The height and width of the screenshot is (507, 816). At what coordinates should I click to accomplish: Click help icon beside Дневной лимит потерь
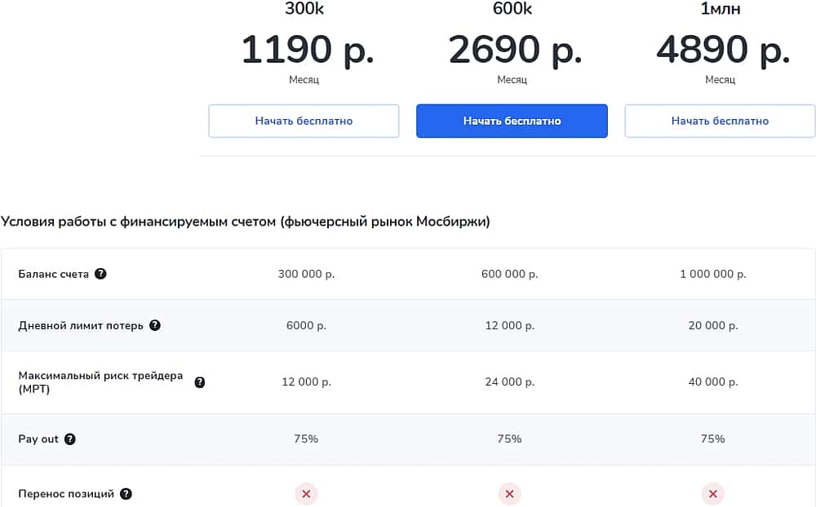(x=155, y=325)
